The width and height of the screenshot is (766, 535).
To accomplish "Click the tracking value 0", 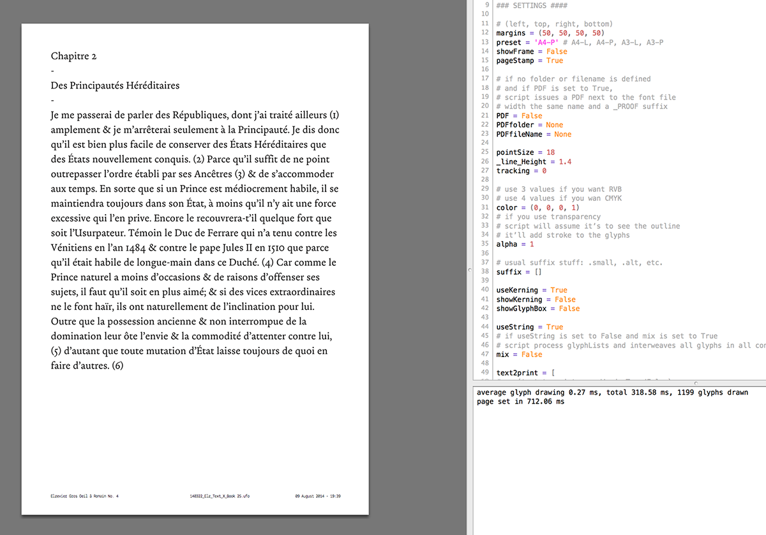I will pos(544,171).
